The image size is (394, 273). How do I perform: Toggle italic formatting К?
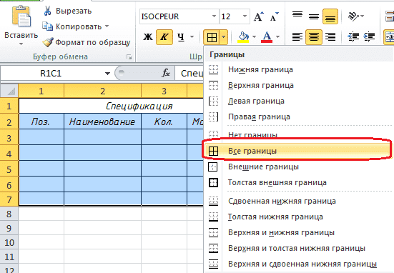tap(164, 37)
